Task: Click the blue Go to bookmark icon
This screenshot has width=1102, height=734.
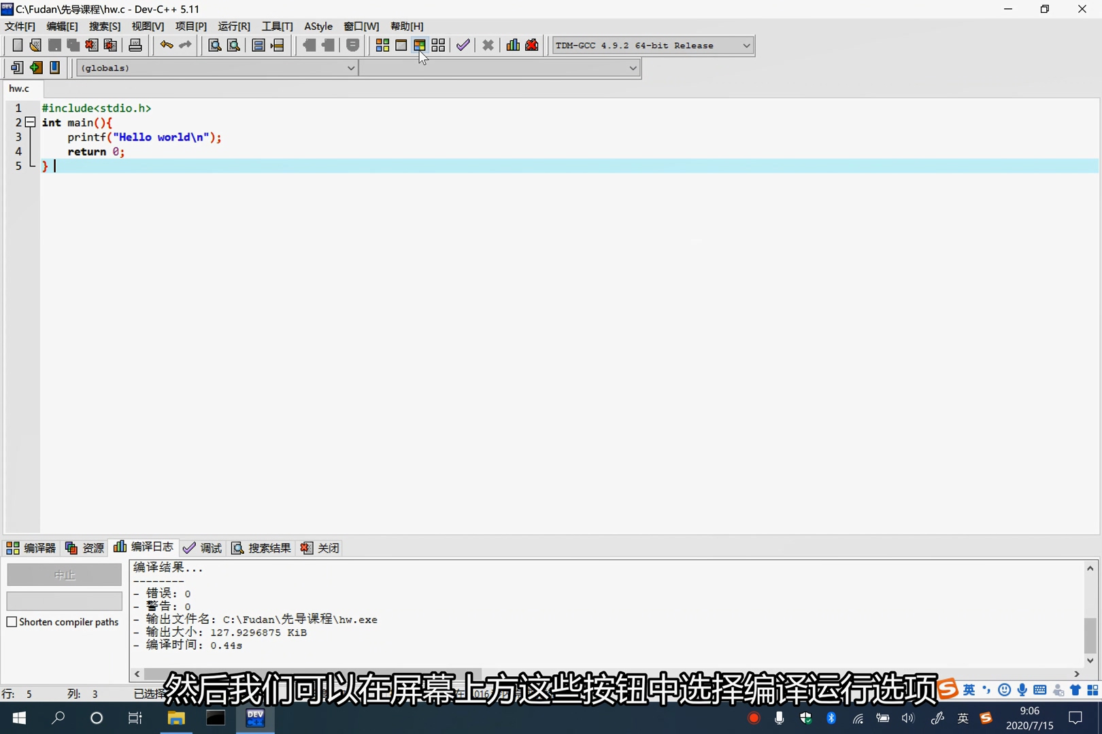Action: click(55, 68)
